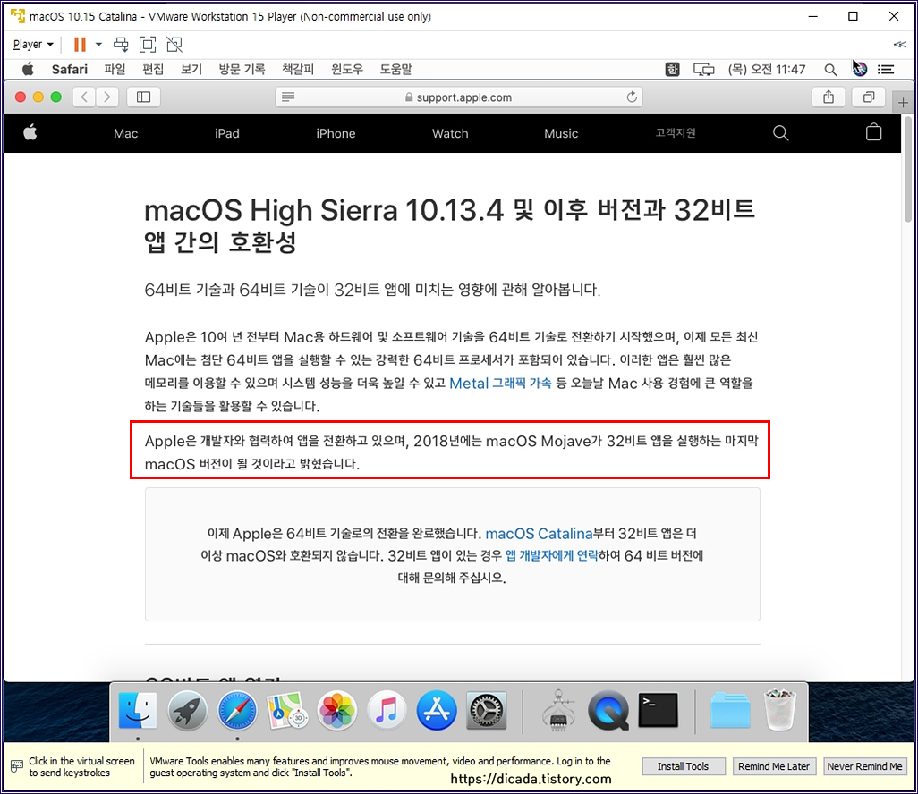Open Siri from the menu bar

(860, 69)
